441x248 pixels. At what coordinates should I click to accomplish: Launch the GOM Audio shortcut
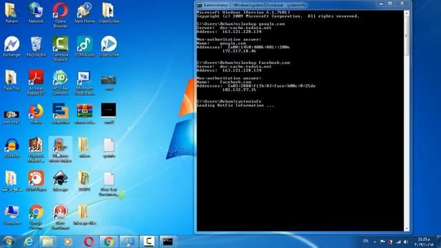tap(85, 47)
